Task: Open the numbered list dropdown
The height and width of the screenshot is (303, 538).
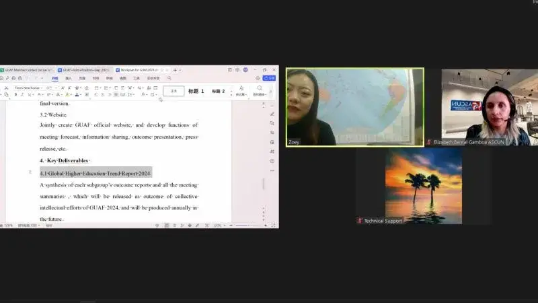Action: pos(107,88)
